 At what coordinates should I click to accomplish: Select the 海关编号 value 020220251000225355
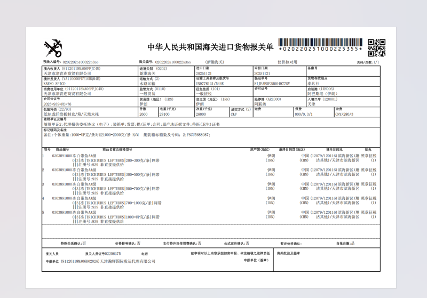(x=173, y=62)
